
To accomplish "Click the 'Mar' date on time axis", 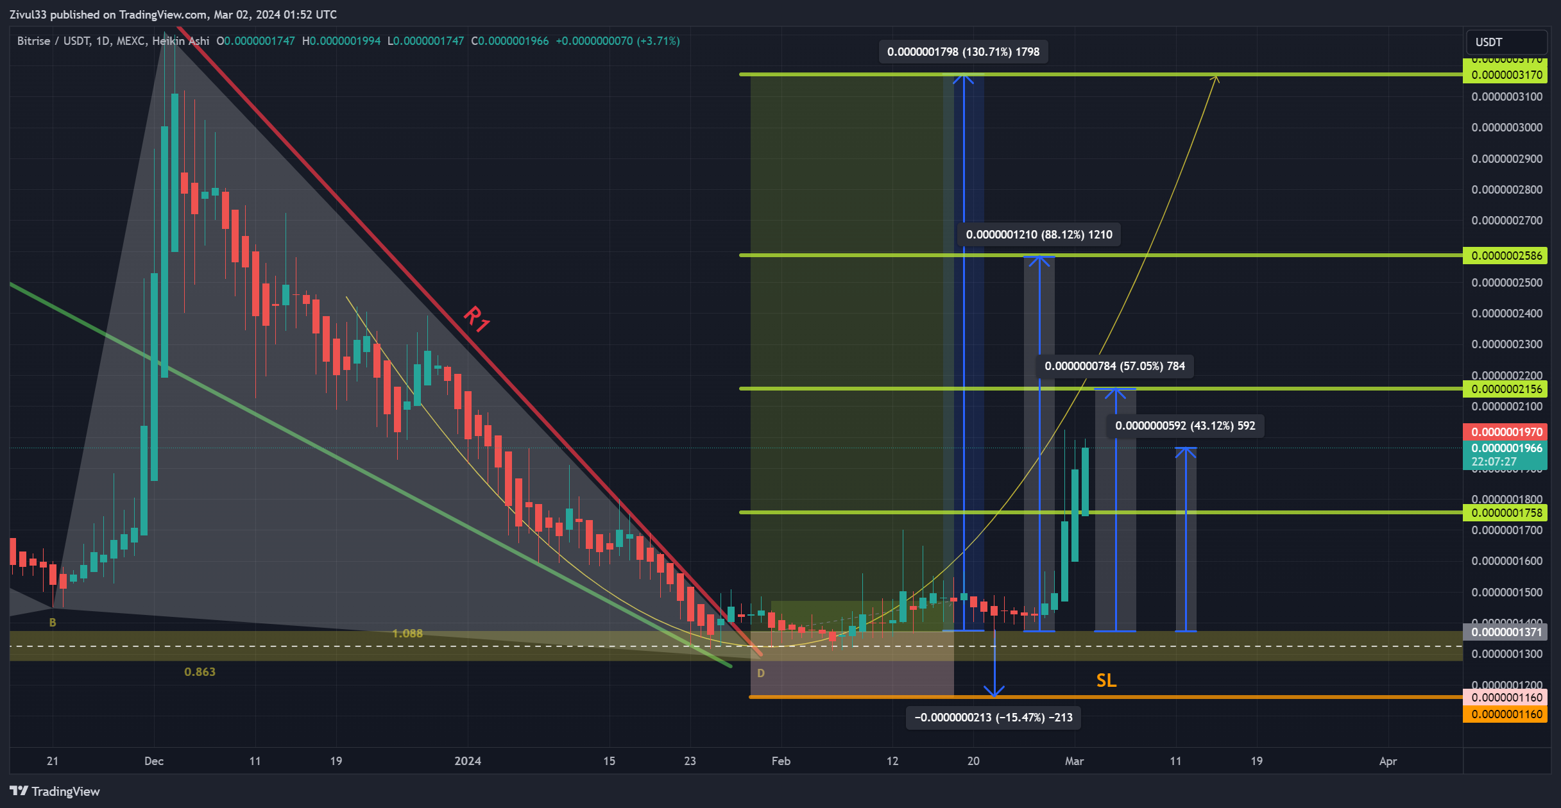I will (x=1074, y=761).
